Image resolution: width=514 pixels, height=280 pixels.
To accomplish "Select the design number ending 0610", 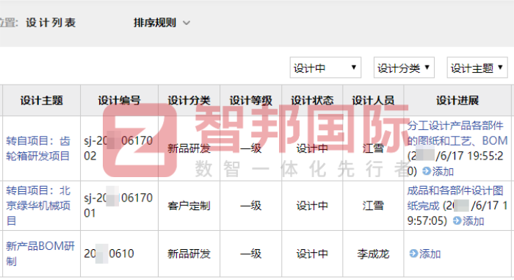I will point(109,254).
